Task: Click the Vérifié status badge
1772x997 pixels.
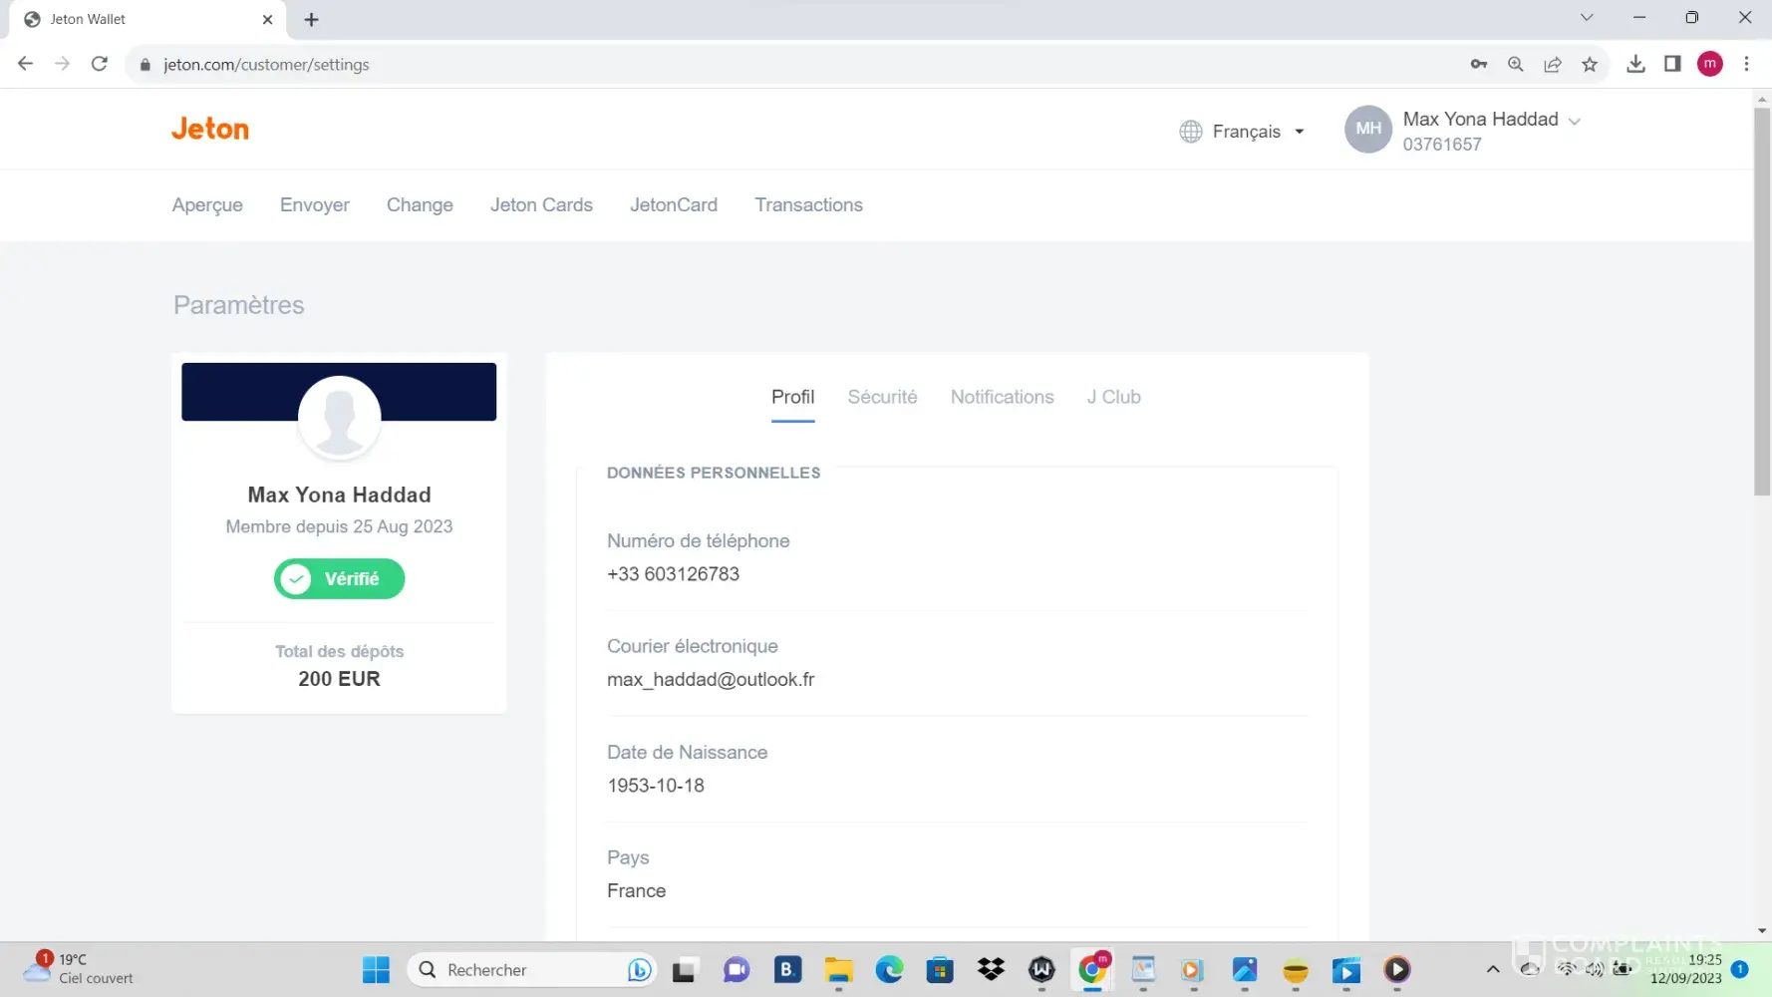Action: 339,579
